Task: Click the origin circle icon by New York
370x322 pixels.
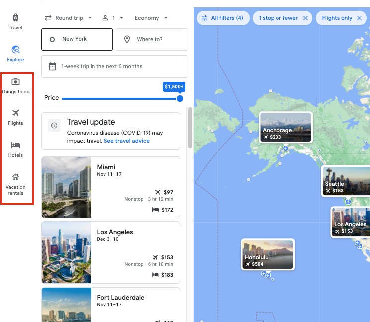Action: point(52,39)
